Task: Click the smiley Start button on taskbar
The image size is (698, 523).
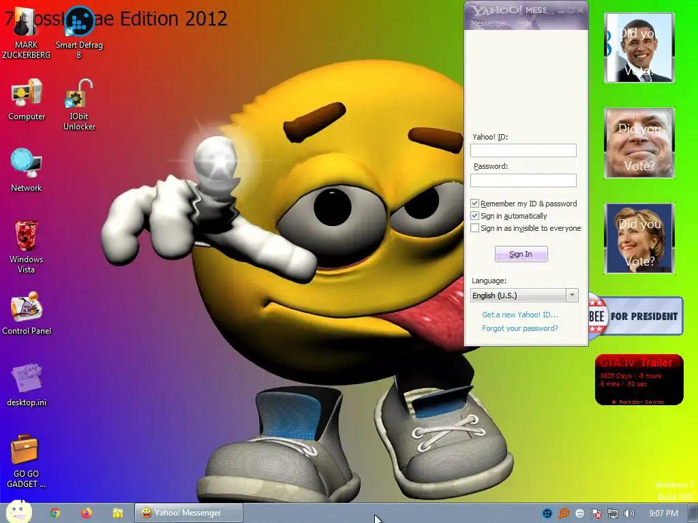Action: tap(18, 511)
